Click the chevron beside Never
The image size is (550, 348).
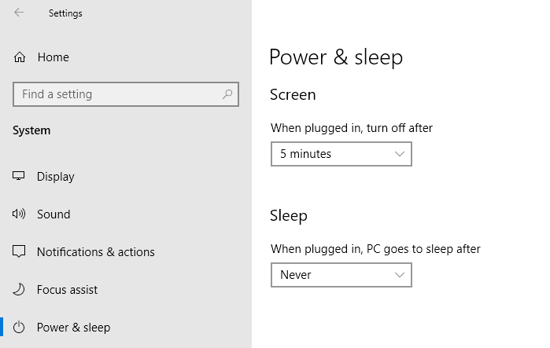pos(400,275)
